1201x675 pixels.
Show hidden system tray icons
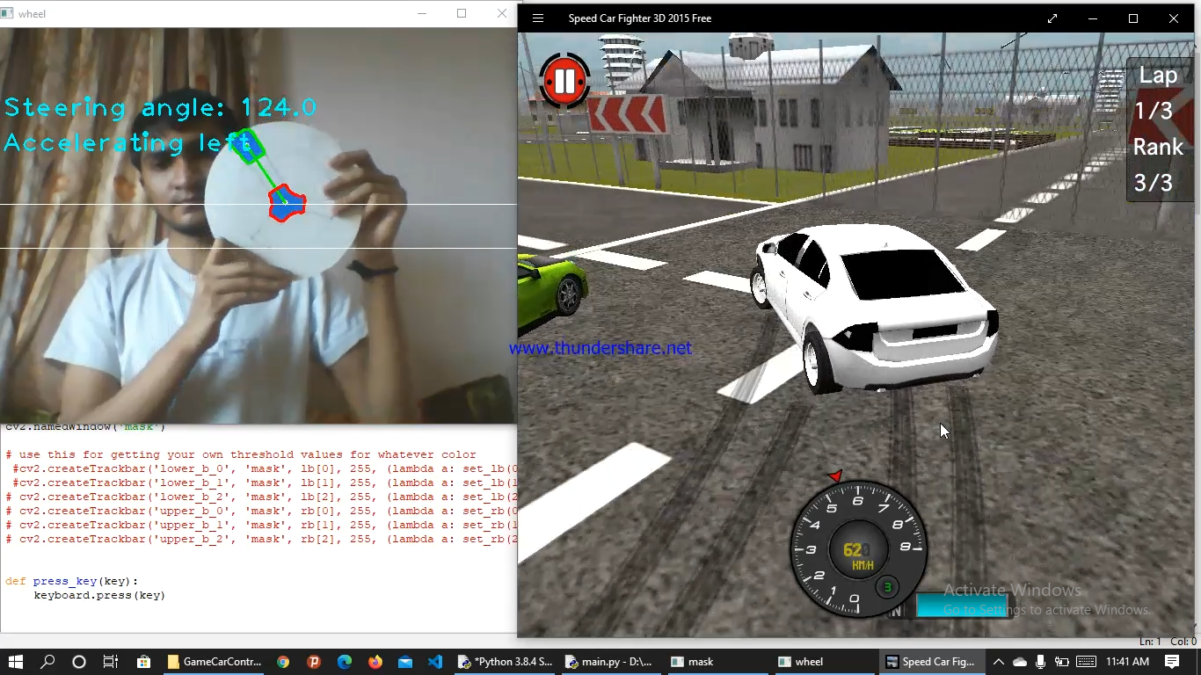[999, 662]
